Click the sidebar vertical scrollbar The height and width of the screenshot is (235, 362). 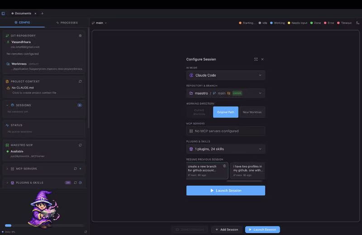click(88, 79)
